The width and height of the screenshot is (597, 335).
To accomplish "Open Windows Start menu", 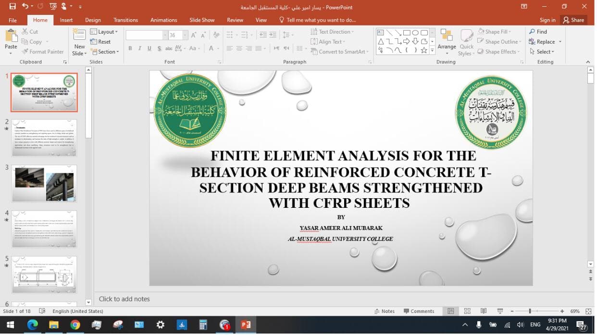I will [x=10, y=325].
